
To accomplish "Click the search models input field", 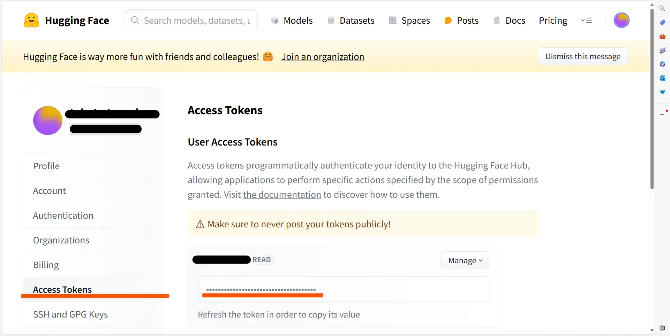I will pyautogui.click(x=191, y=21).
